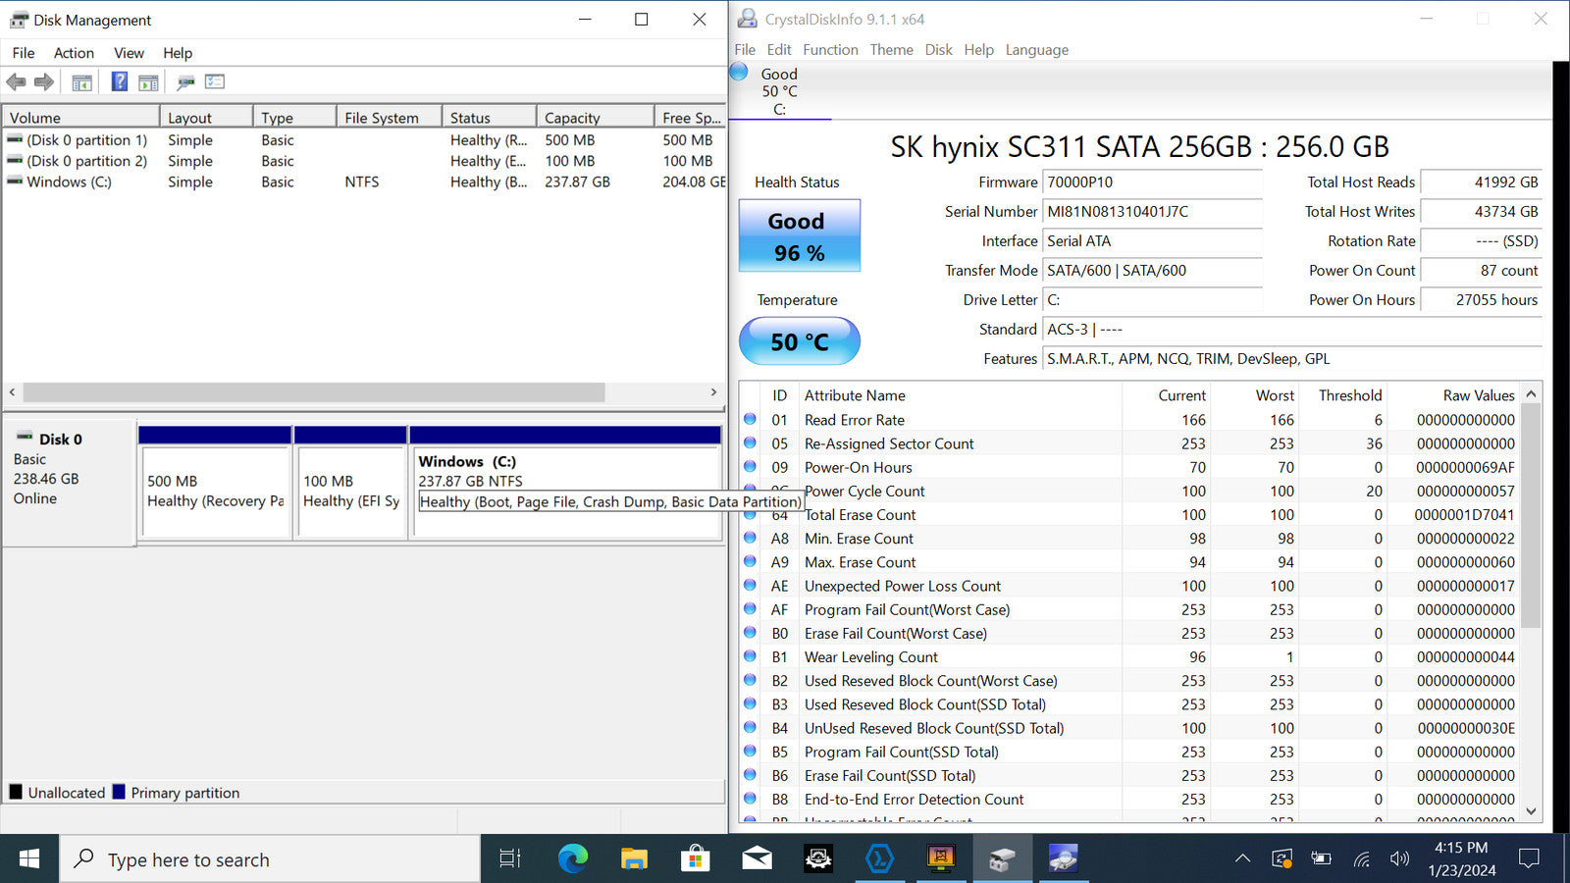
Task: Switch to Disk Management via its taskbar icon
Action: pos(1002,859)
